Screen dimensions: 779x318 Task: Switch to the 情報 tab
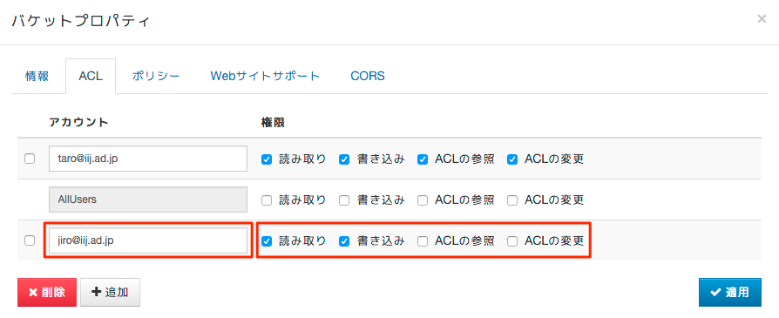[x=37, y=76]
